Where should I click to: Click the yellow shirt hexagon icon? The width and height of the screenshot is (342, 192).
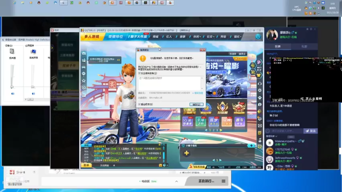point(259,76)
